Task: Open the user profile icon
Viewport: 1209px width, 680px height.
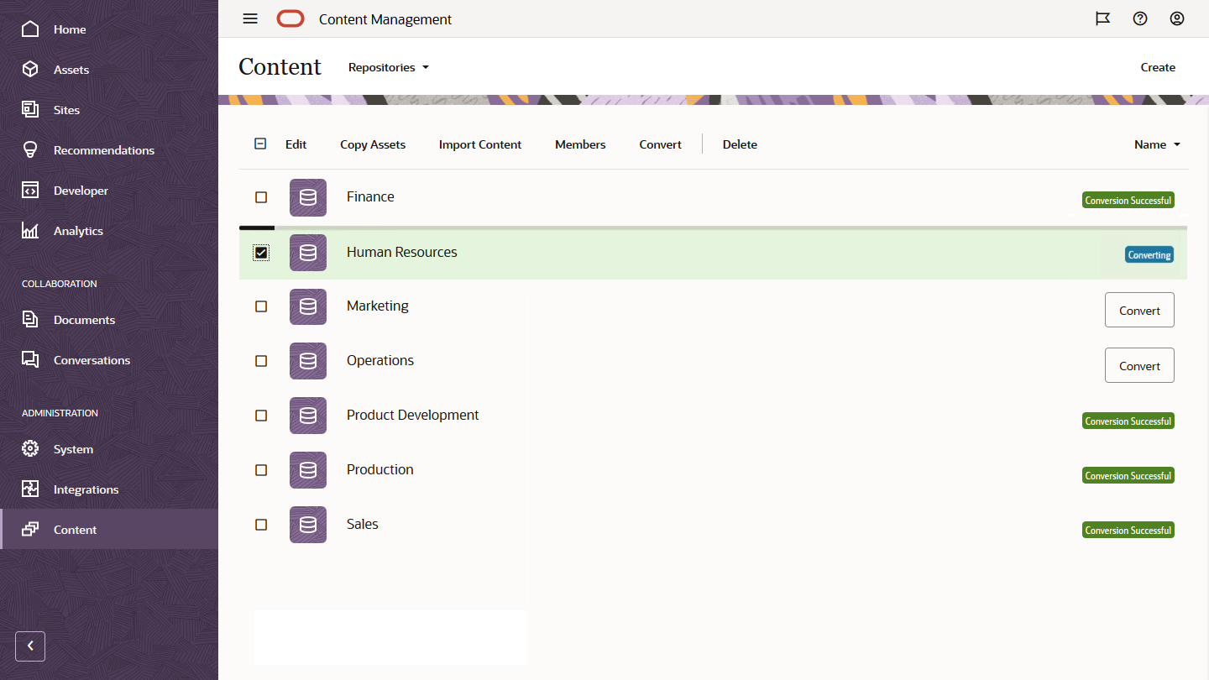Action: [1176, 18]
